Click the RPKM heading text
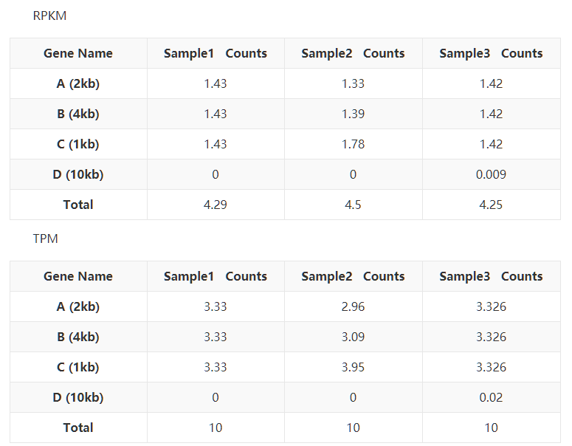Image resolution: width=572 pixels, height=446 pixels. 49,16
